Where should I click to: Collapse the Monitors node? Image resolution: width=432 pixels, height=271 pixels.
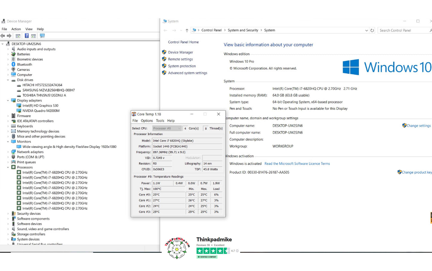[8, 142]
